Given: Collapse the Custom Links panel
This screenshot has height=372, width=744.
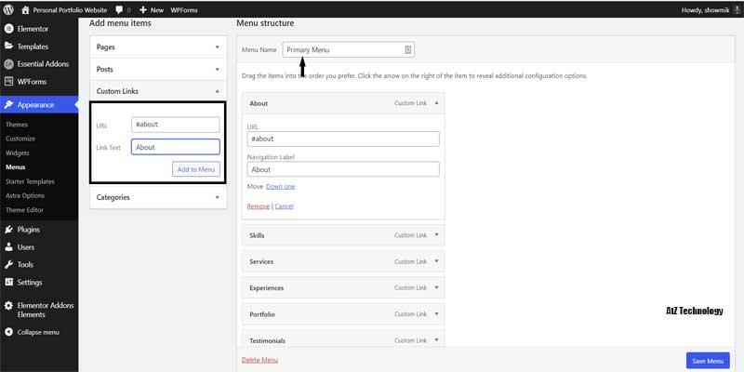Looking at the screenshot, I should coord(218,91).
